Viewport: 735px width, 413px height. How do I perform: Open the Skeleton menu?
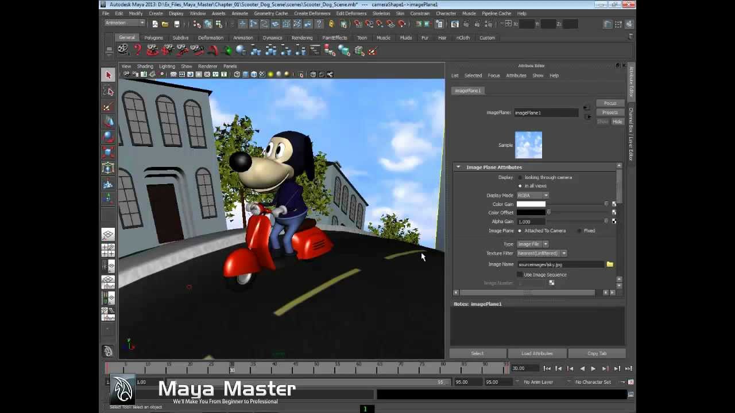tap(381, 13)
